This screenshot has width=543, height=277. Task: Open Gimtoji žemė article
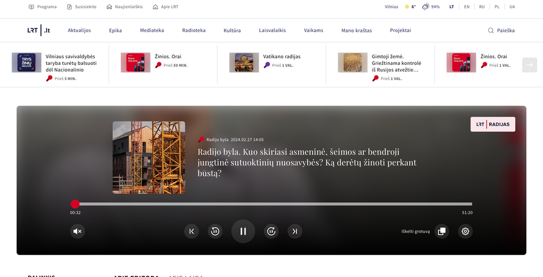[x=397, y=63]
